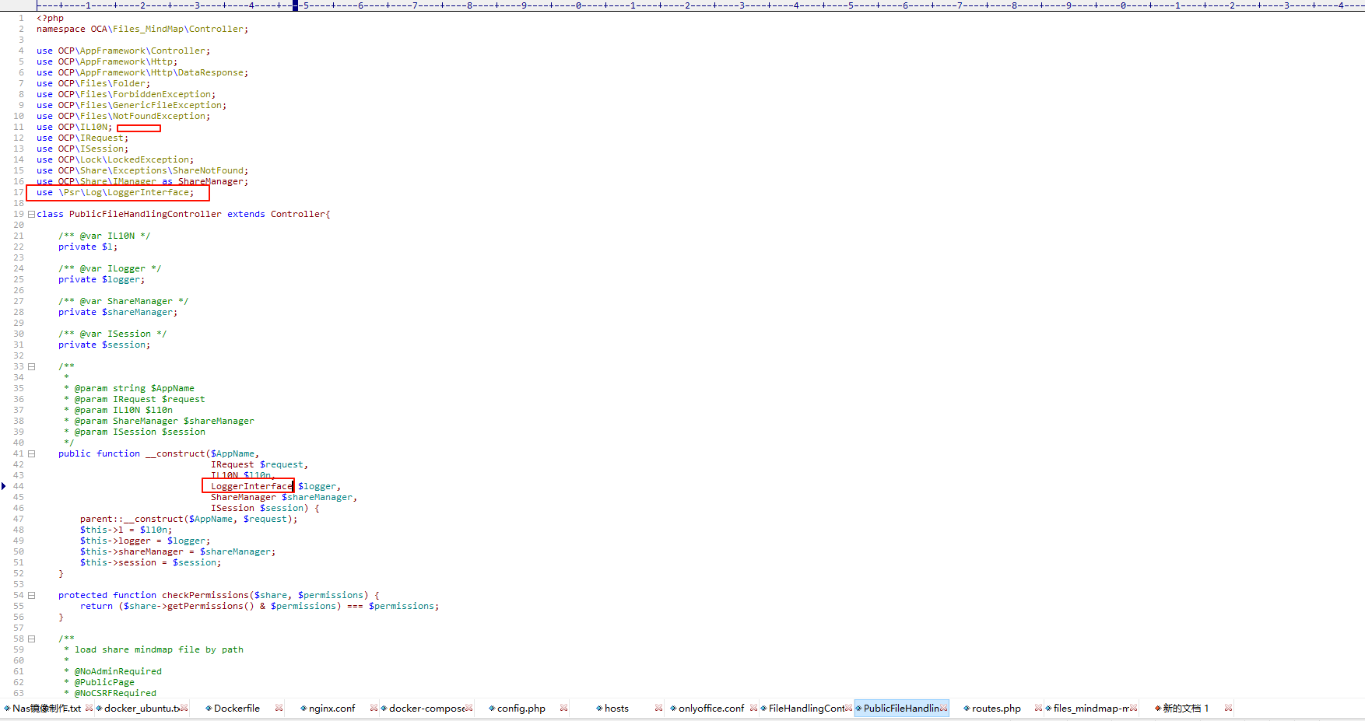Click the 'IRequest $request,' parameter line

260,464
